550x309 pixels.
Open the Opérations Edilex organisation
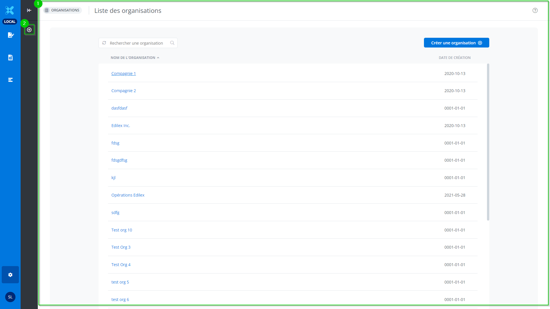(128, 195)
